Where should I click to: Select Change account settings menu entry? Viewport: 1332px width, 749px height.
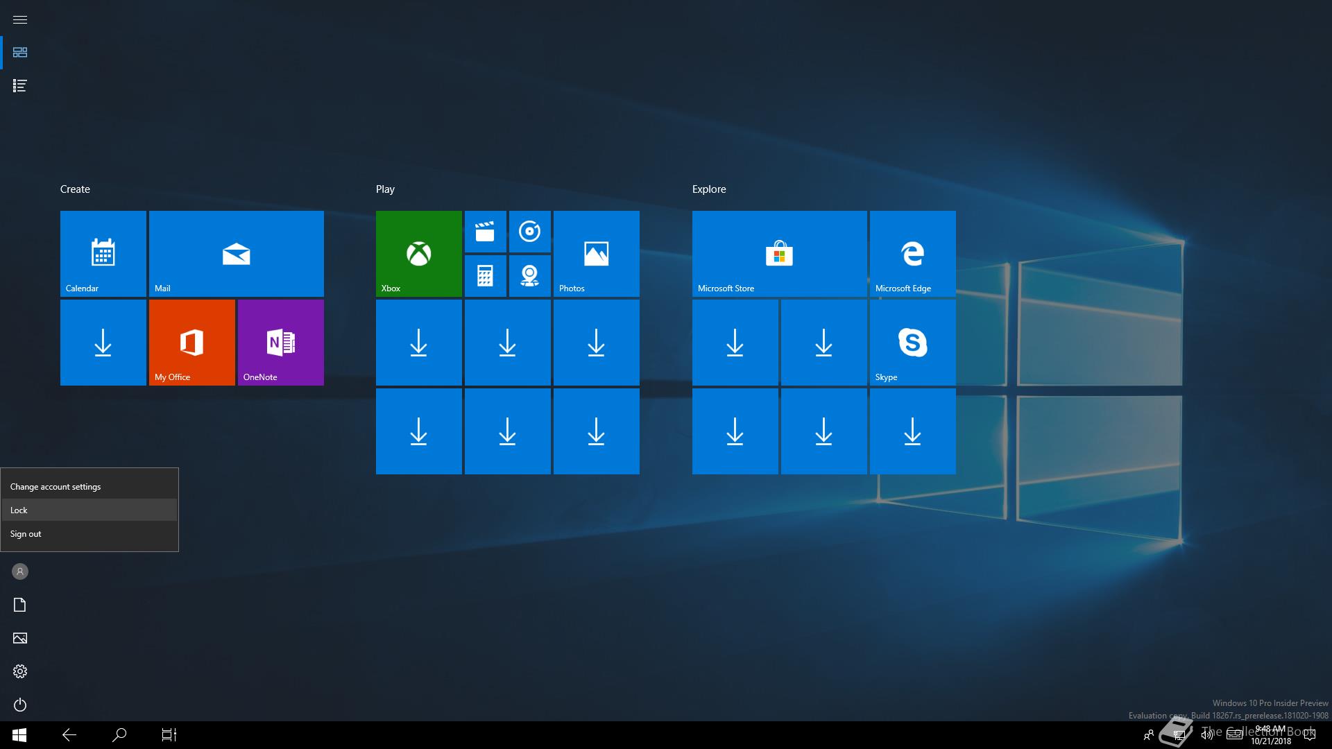(89, 487)
